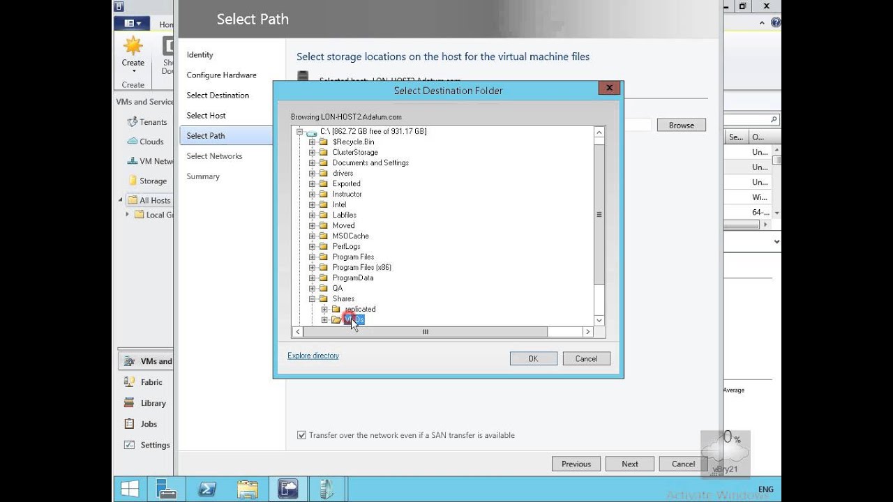
Task: Cancel the Select Destination Folder dialog
Action: pos(586,358)
